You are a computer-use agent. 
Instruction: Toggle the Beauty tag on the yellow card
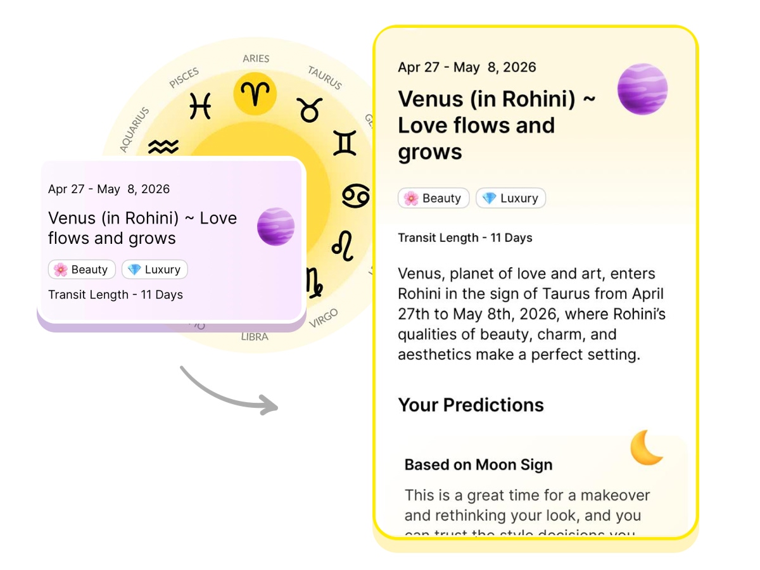click(433, 198)
